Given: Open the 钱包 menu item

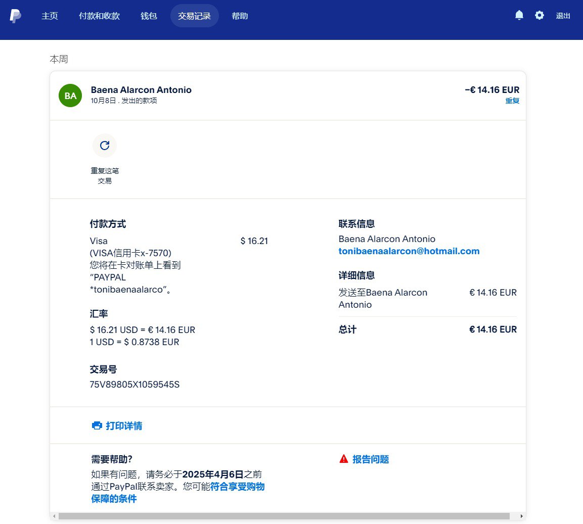Looking at the screenshot, I should pyautogui.click(x=149, y=16).
